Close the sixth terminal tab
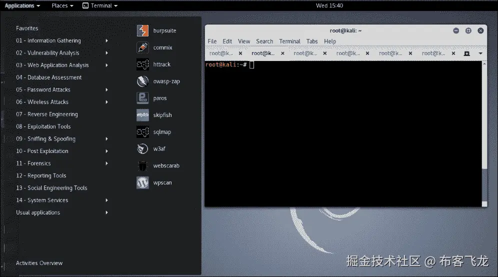498x277 pixels. (453, 53)
